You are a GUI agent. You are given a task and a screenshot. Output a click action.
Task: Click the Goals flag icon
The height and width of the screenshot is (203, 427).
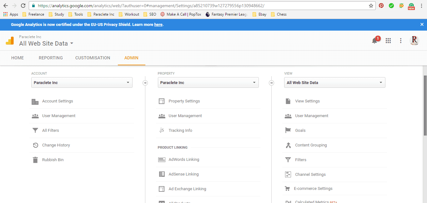(x=288, y=131)
